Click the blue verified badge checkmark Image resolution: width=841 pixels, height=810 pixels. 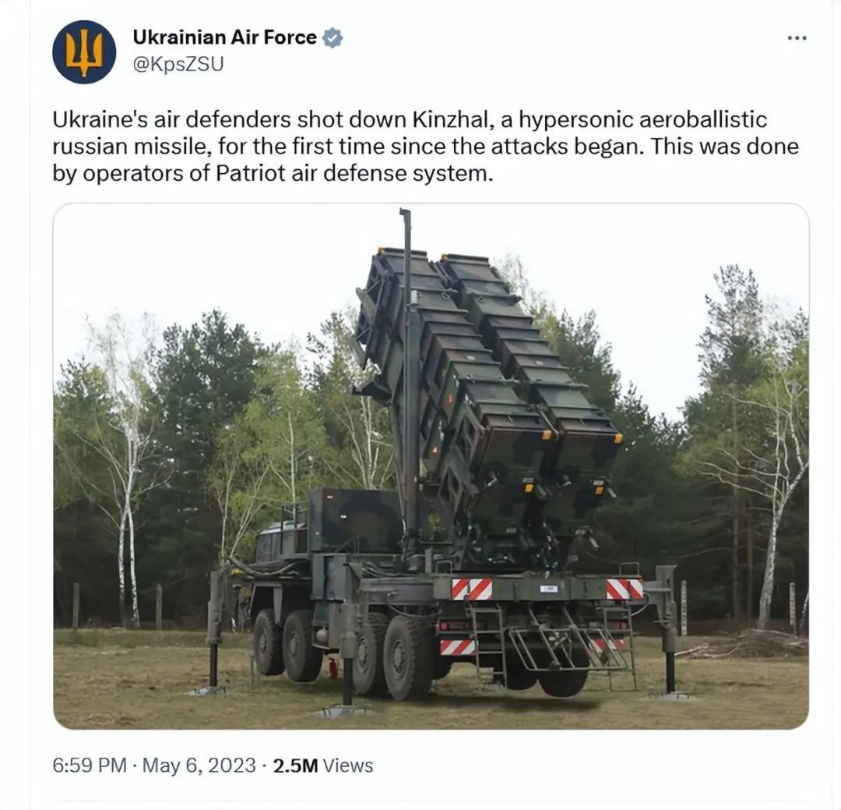click(x=333, y=37)
